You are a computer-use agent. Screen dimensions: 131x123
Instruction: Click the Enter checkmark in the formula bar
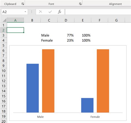pos(50,12)
